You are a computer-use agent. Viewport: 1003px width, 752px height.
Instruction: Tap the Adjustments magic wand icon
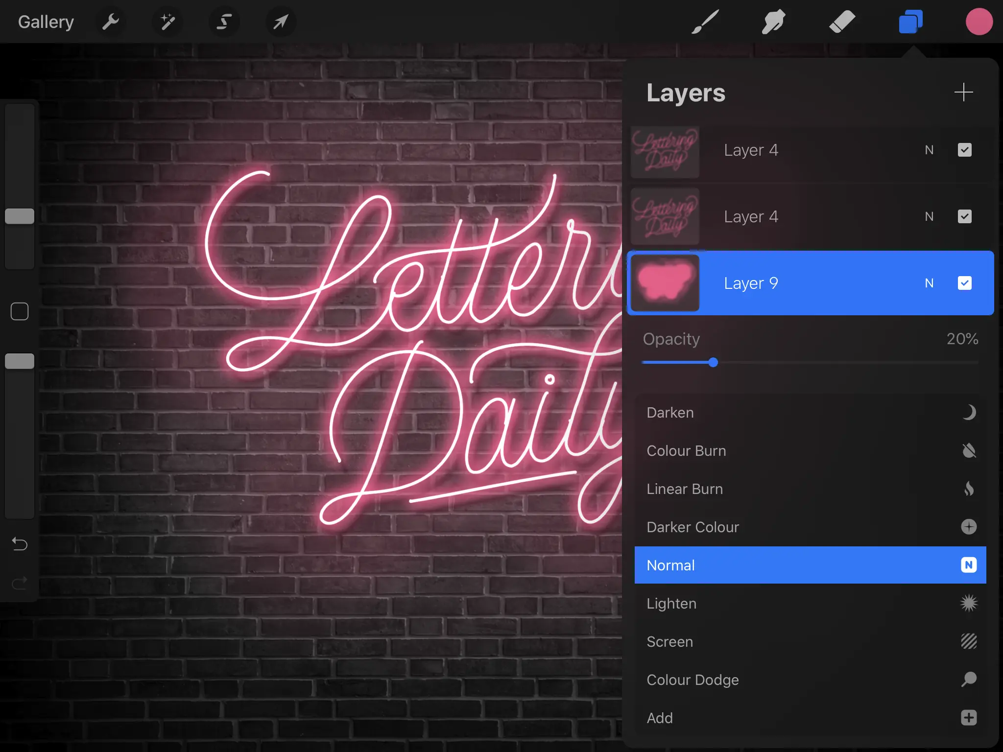[x=167, y=22]
